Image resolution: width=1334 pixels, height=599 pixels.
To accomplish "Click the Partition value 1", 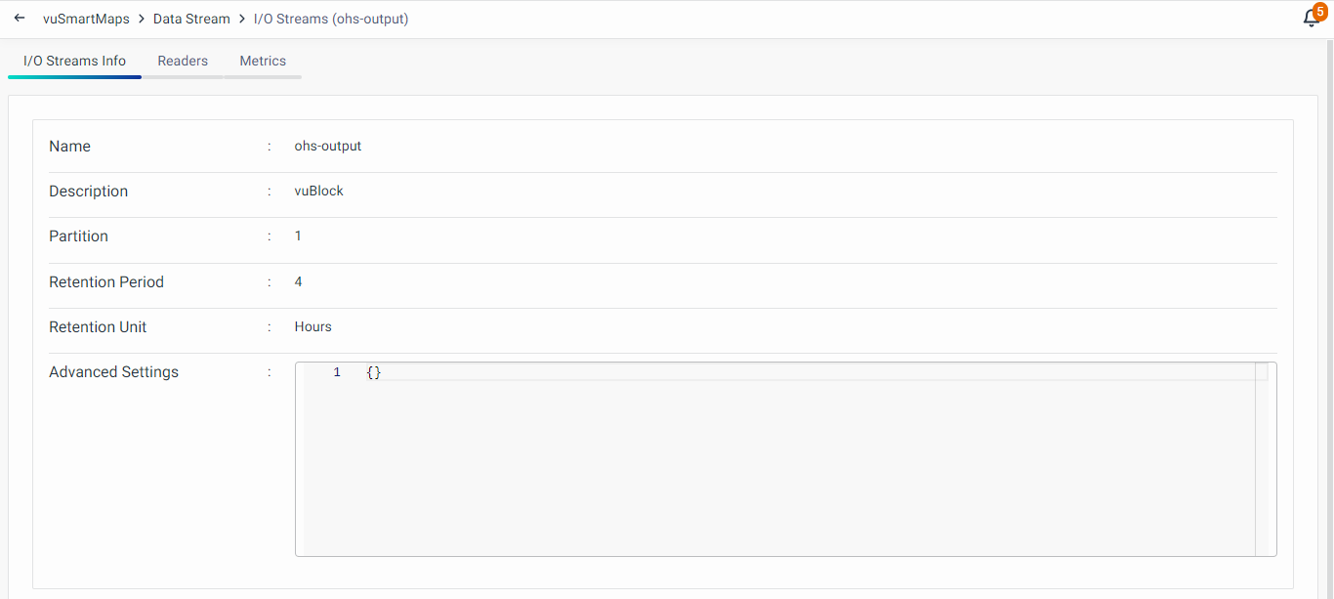I will 298,236.
